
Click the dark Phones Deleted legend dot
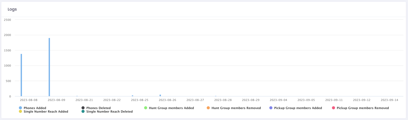83,108
